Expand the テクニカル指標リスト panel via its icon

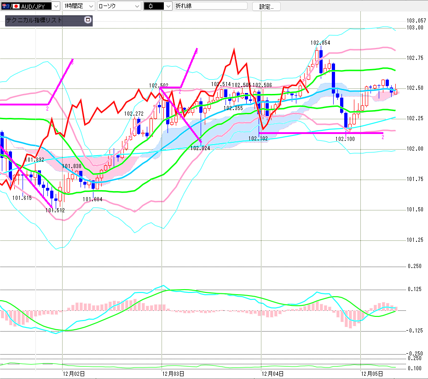click(88, 20)
